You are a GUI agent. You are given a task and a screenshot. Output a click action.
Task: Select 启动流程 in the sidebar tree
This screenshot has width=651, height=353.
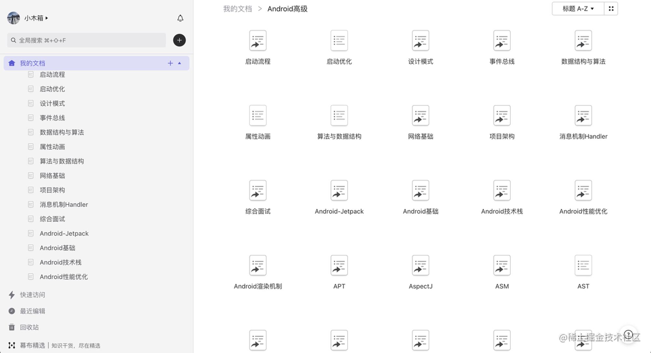pyautogui.click(x=52, y=75)
